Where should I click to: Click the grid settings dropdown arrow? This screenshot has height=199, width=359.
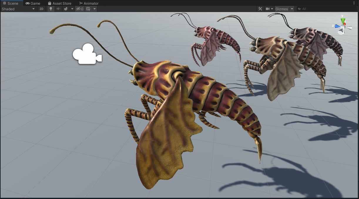click(x=94, y=9)
